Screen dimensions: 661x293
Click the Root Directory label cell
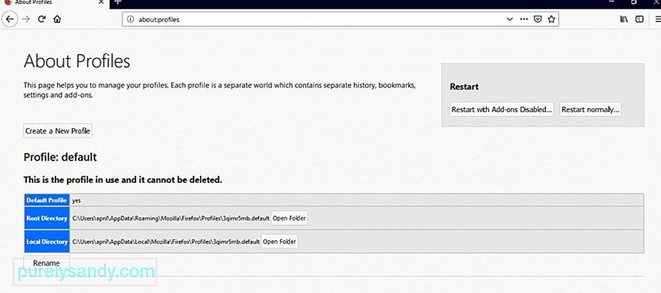pos(47,218)
